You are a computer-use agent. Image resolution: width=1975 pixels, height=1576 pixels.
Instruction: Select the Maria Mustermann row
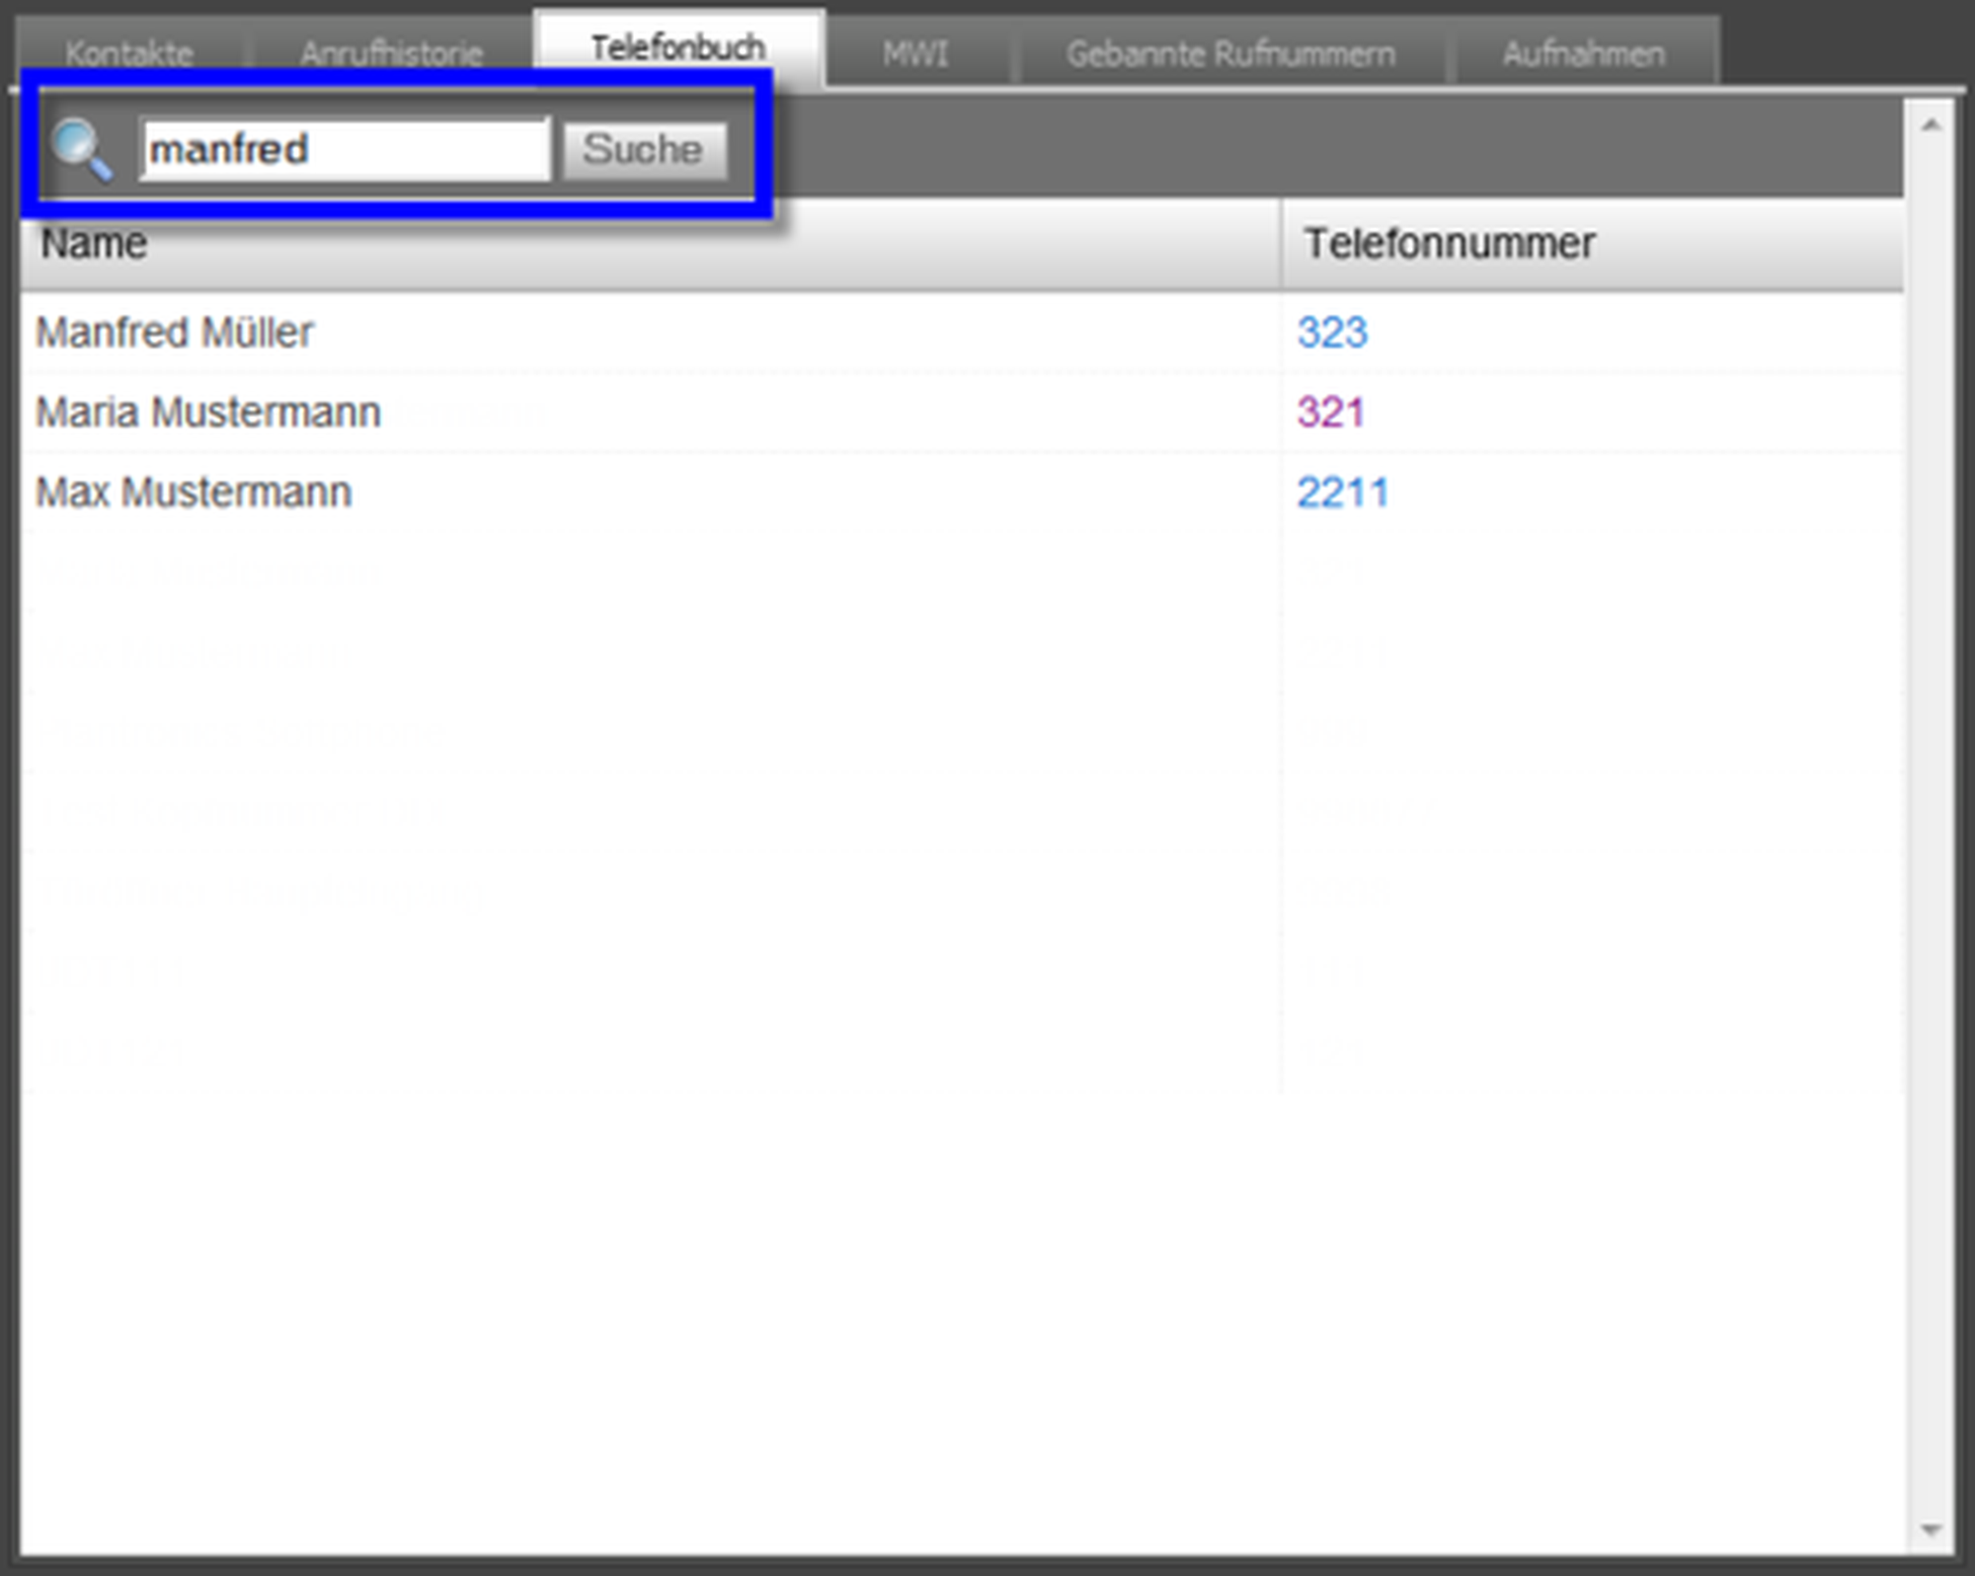[x=208, y=412]
